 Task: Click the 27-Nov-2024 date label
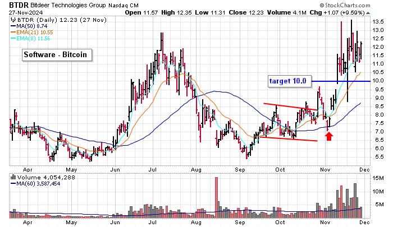pyautogui.click(x=26, y=12)
